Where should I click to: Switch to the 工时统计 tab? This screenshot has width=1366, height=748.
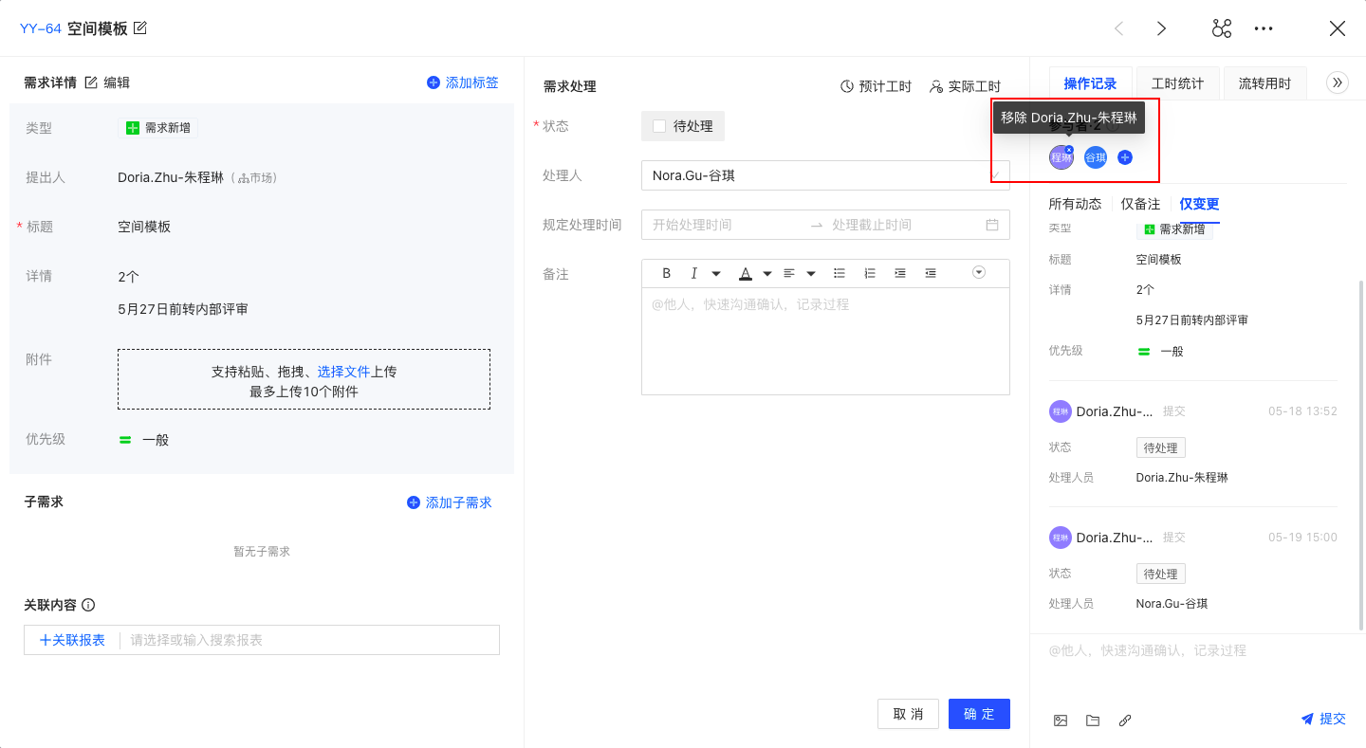[1177, 83]
